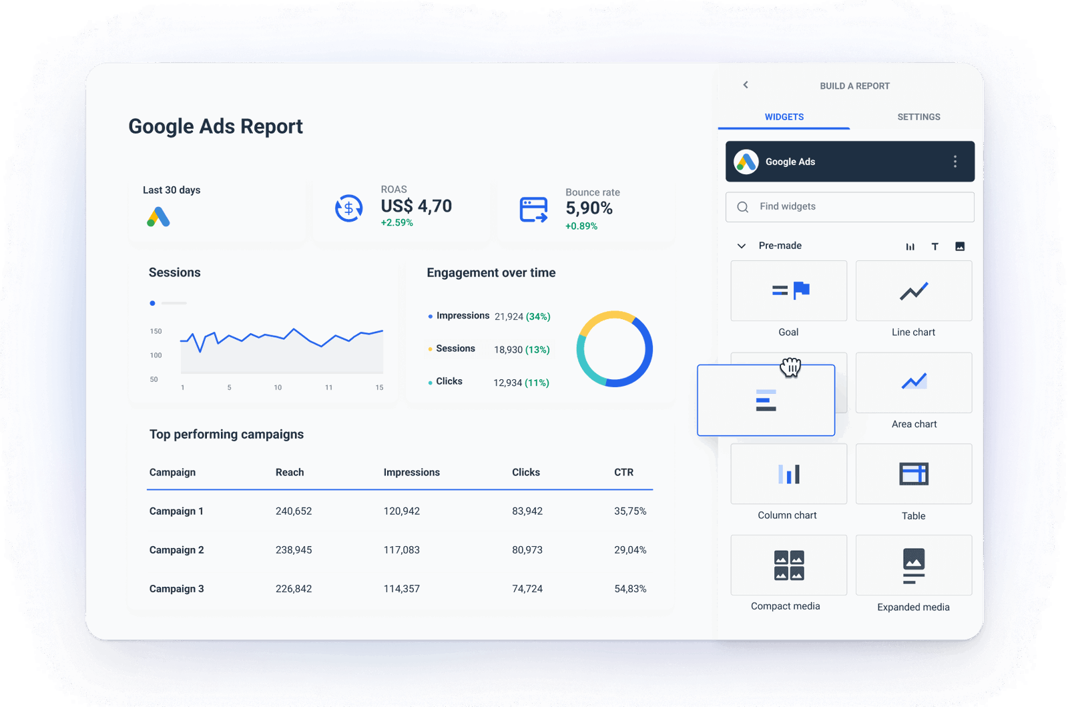Image resolution: width=1068 pixels, height=707 pixels.
Task: Toggle the Sessions metric in Engagement legend
Action: click(455, 348)
